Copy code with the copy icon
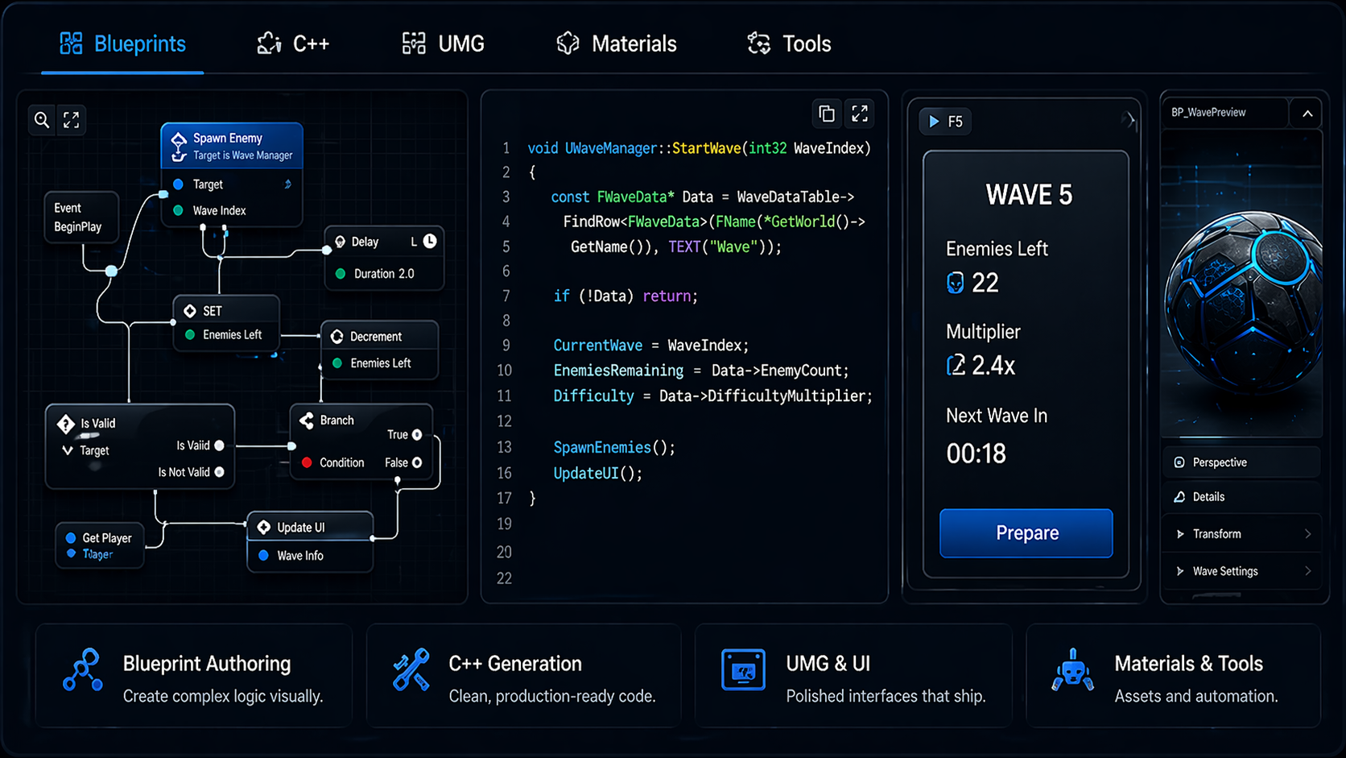Image resolution: width=1346 pixels, height=758 pixels. (827, 114)
